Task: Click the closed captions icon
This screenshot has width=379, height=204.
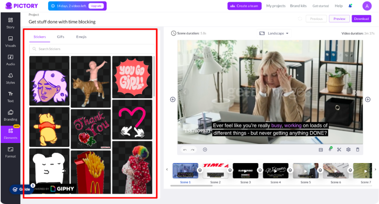Action: pos(321,149)
